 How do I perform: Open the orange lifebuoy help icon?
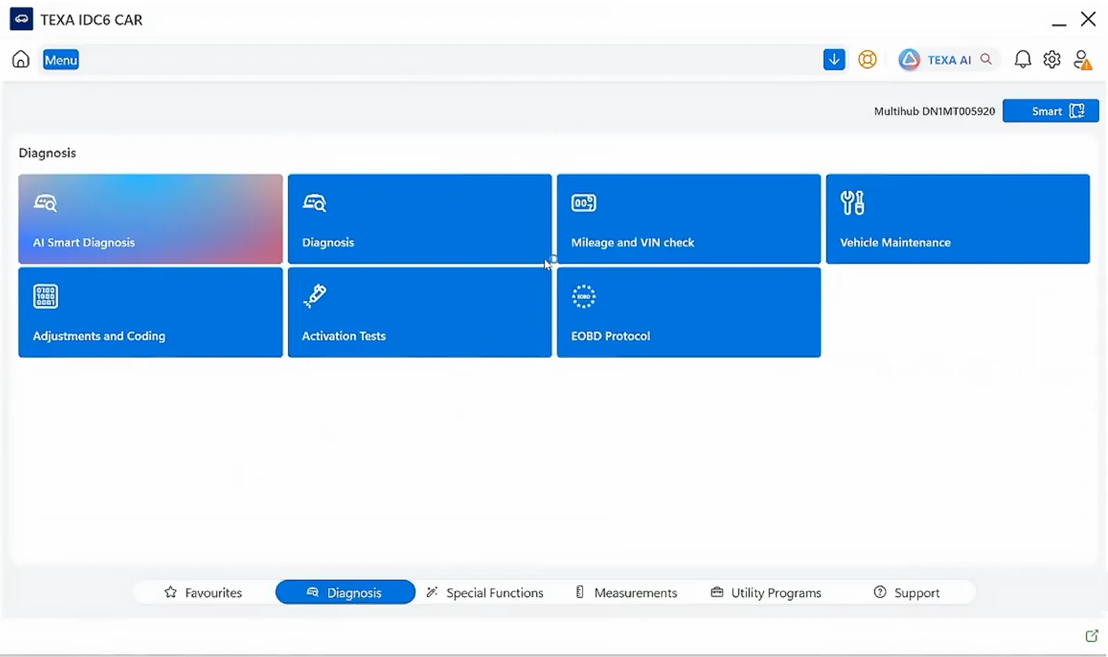click(x=868, y=60)
